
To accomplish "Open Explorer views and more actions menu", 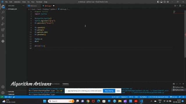I will 24,6.
